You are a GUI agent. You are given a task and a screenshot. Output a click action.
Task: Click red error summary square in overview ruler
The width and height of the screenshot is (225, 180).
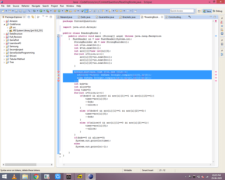216,21
